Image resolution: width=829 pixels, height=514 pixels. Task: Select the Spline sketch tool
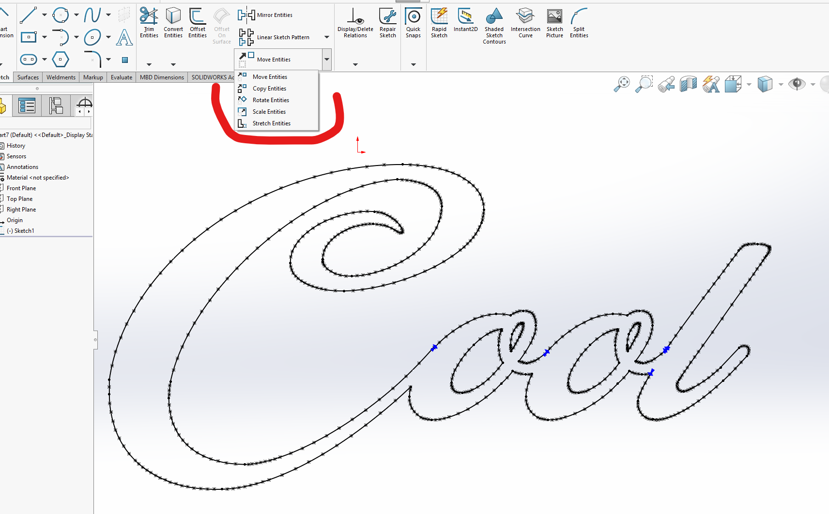(x=92, y=15)
